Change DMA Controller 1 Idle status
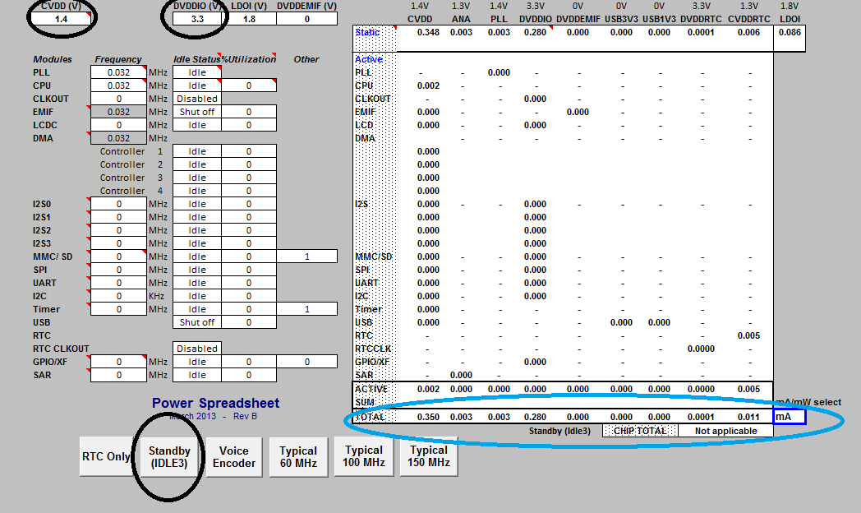The height and width of the screenshot is (513, 861). tap(197, 151)
